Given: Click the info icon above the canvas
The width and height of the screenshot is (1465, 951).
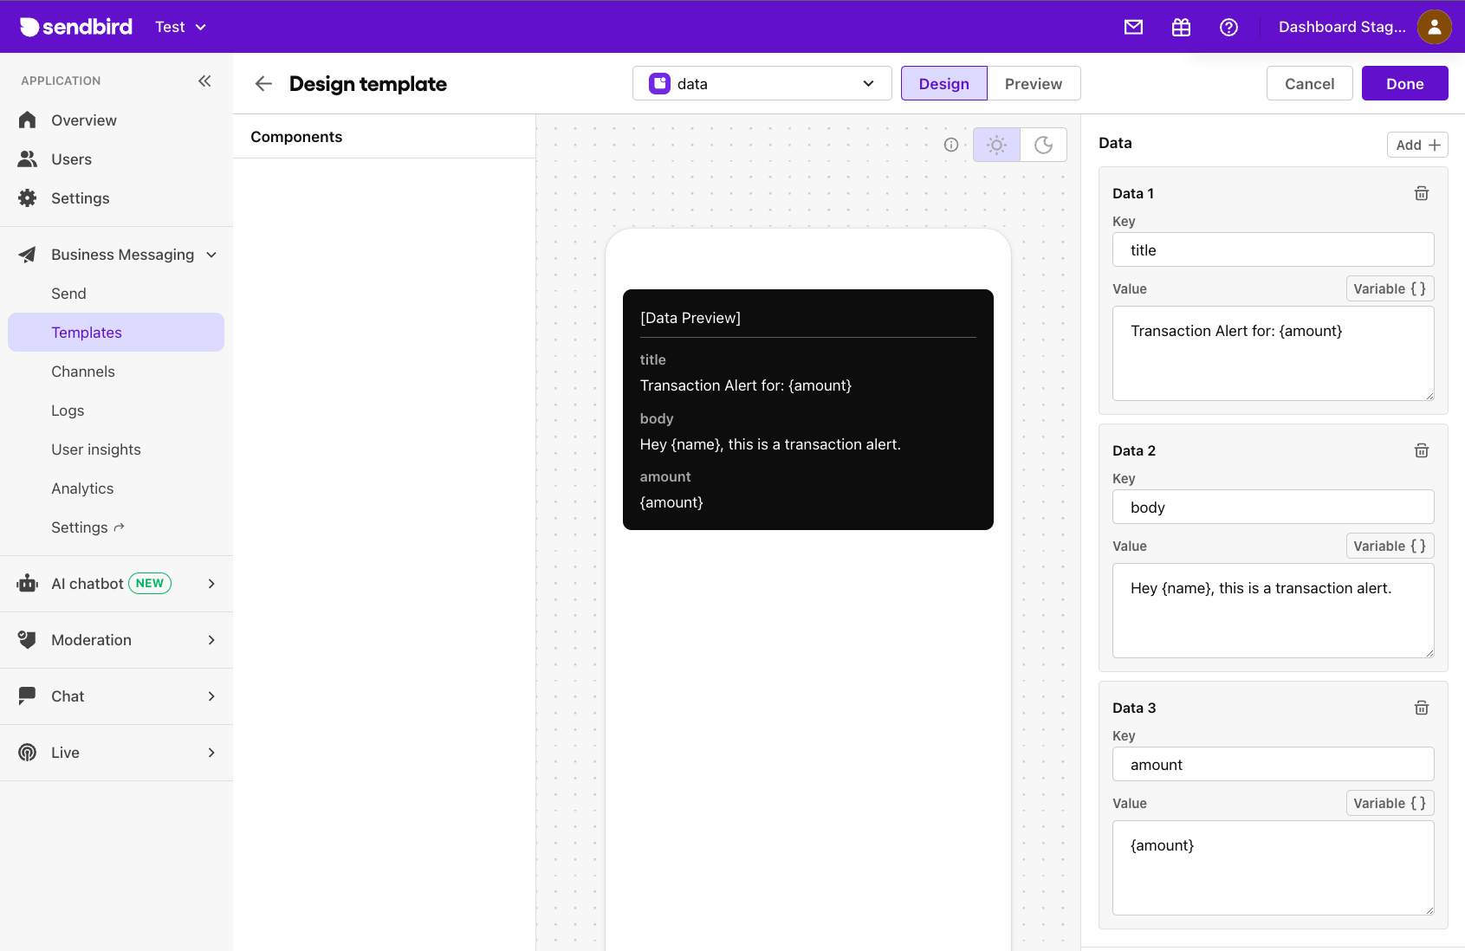Looking at the screenshot, I should [x=951, y=145].
